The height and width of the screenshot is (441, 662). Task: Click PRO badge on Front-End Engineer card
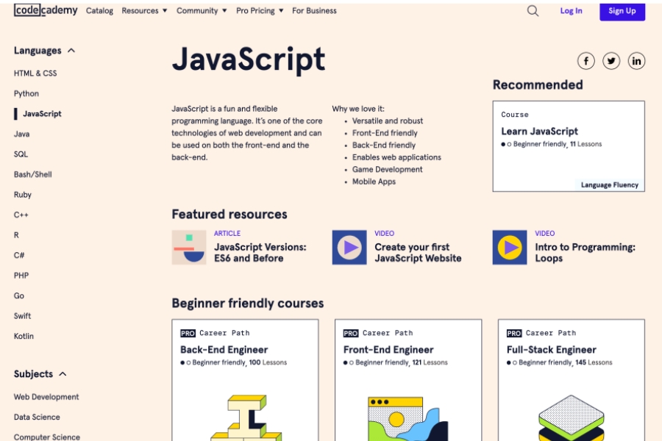point(350,334)
